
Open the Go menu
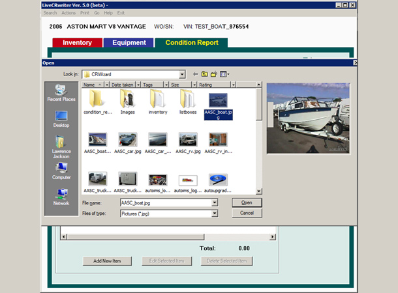[x=97, y=13]
